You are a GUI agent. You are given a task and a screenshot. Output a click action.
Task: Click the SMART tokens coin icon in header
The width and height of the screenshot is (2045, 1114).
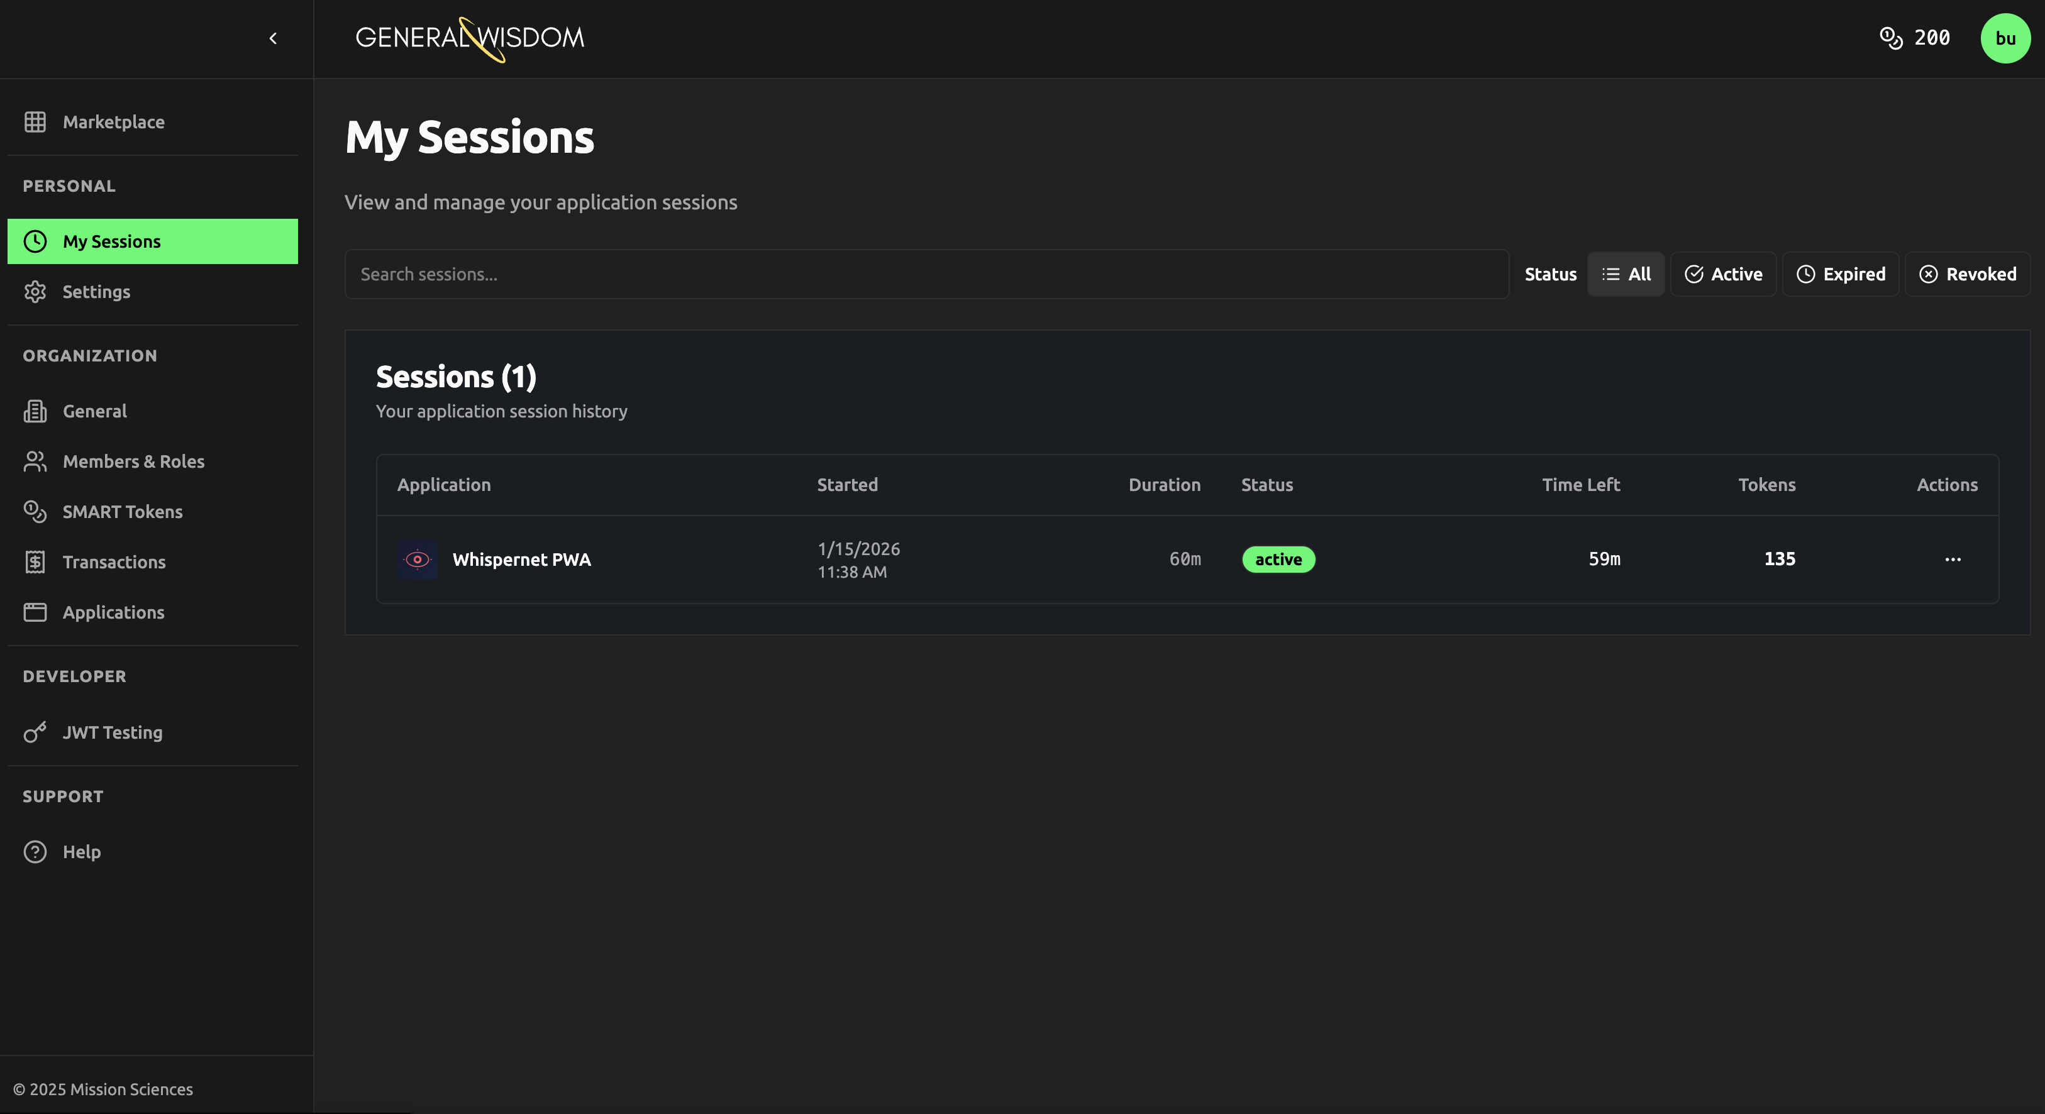coord(1891,38)
